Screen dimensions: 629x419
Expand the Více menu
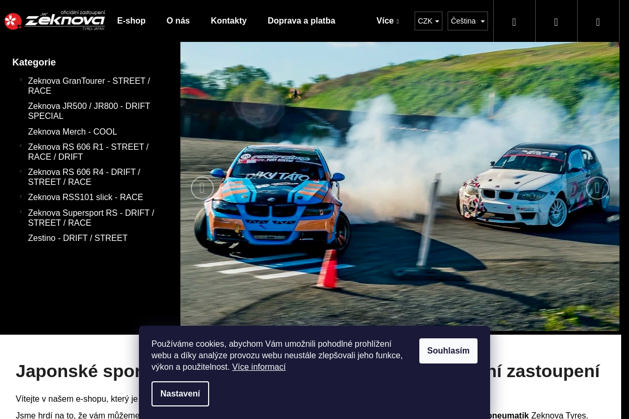tap(387, 21)
